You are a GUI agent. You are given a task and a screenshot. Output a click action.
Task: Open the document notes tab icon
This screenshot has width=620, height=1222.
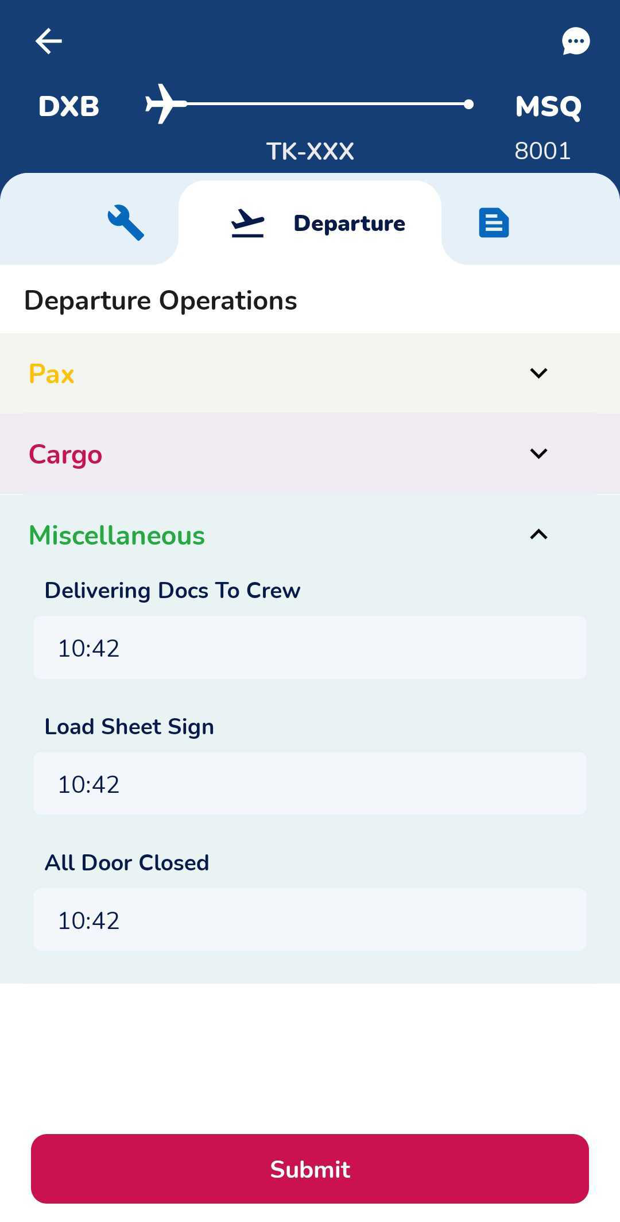click(494, 223)
